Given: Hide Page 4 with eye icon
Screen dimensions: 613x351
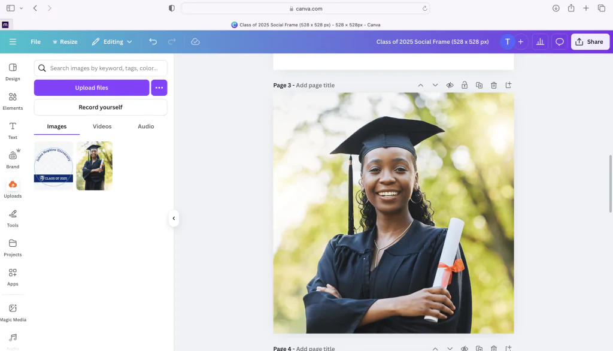Looking at the screenshot, I should coord(465,348).
